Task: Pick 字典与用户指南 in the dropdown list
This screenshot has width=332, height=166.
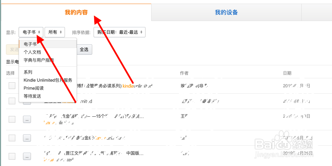Action: click(x=39, y=60)
